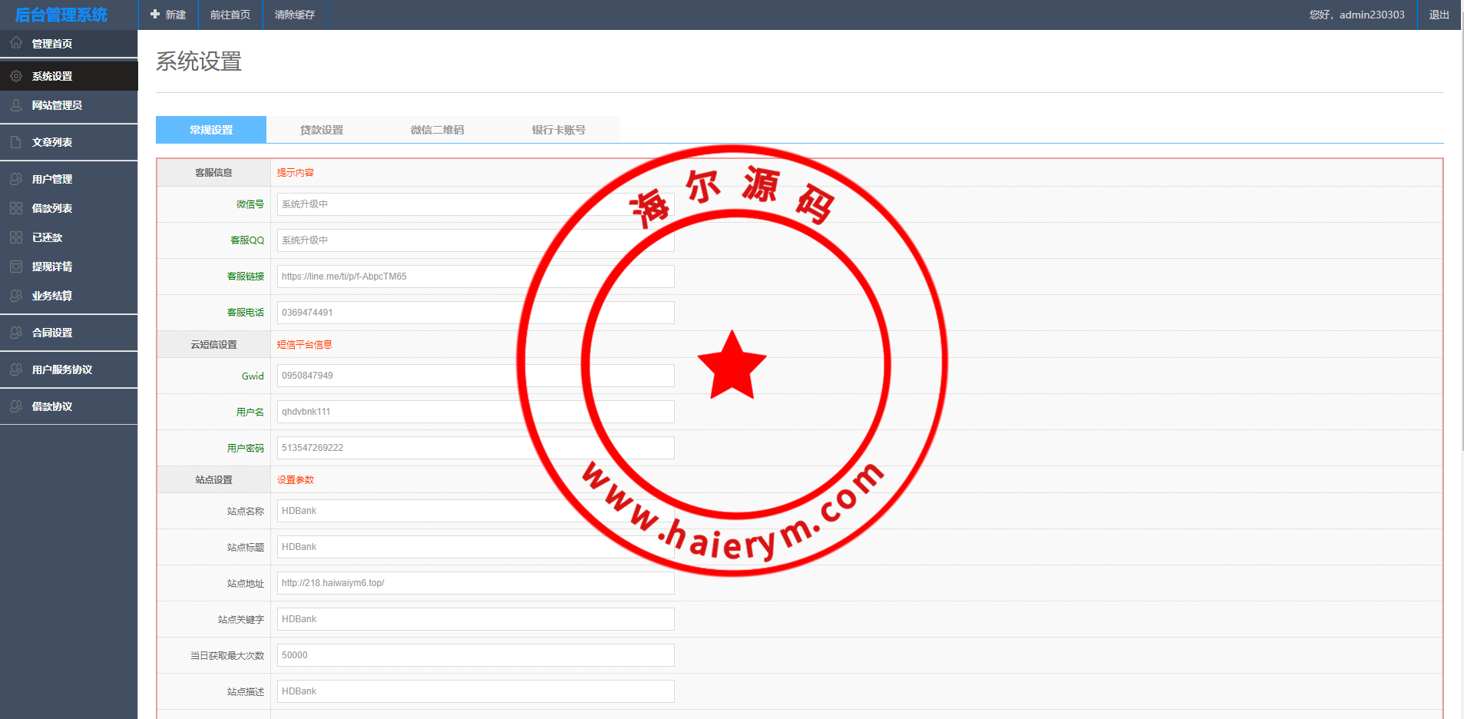Click the grid icon beside 借款列表

click(x=16, y=208)
